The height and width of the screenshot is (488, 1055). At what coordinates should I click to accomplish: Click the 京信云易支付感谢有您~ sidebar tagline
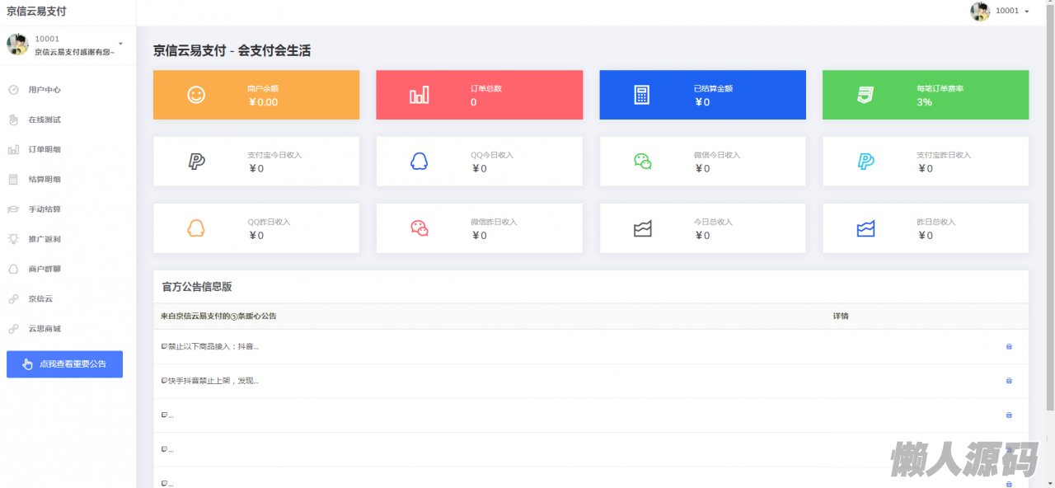[x=74, y=52]
